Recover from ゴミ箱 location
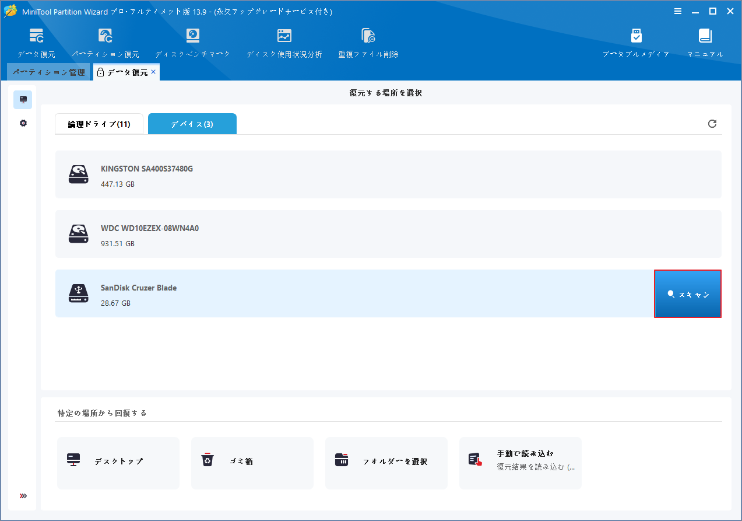742x521 pixels. [252, 463]
